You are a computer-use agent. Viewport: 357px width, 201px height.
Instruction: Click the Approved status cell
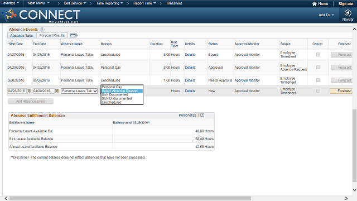click(x=215, y=68)
